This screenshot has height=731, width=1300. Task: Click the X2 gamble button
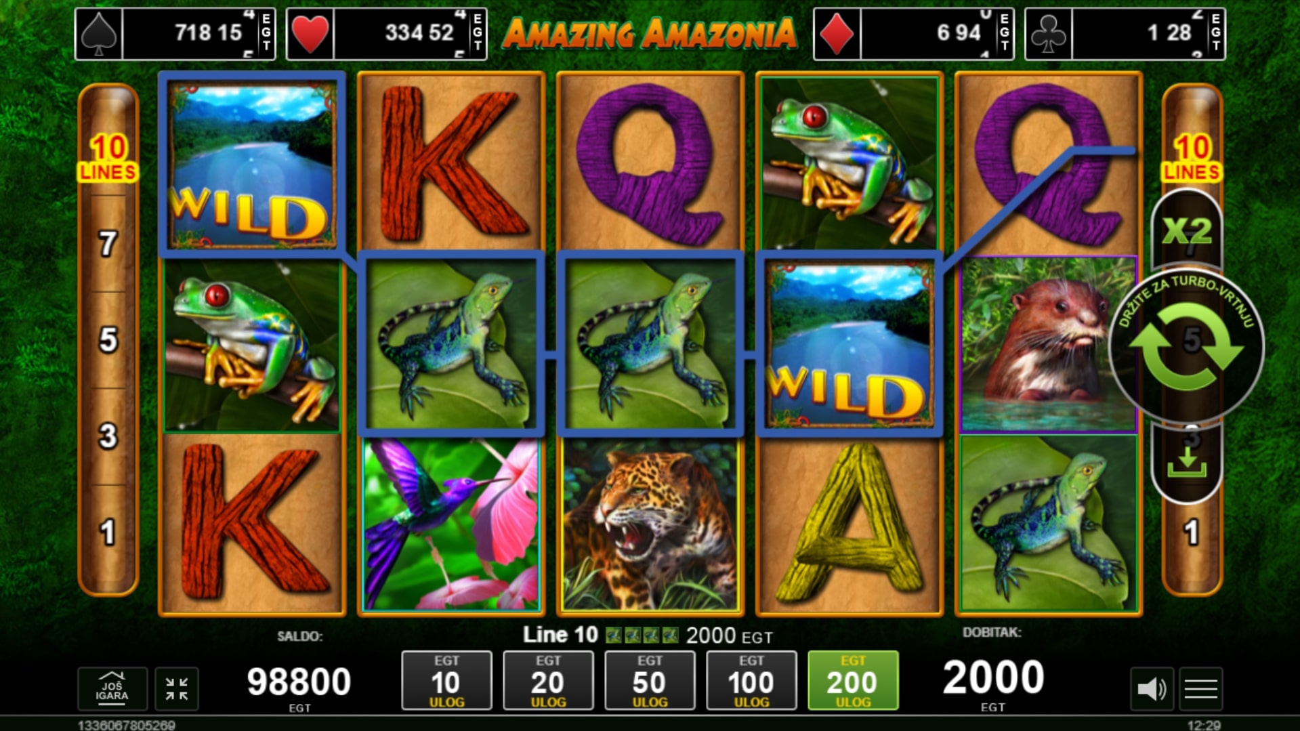[x=1186, y=231]
